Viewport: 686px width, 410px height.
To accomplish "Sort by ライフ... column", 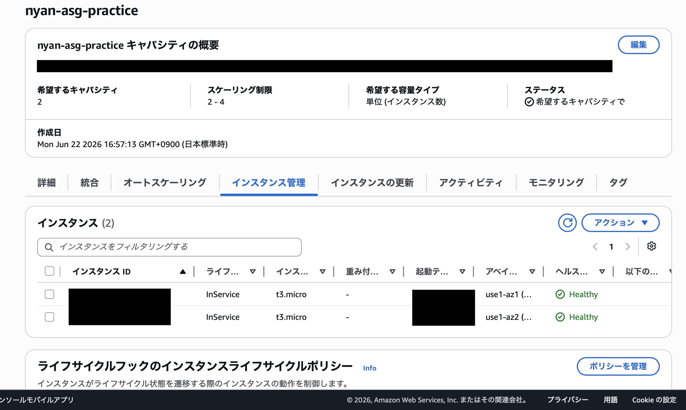I will (253, 272).
